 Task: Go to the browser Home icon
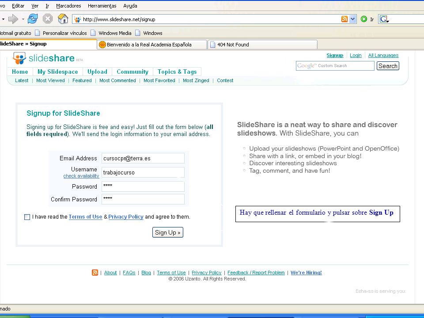(63, 19)
